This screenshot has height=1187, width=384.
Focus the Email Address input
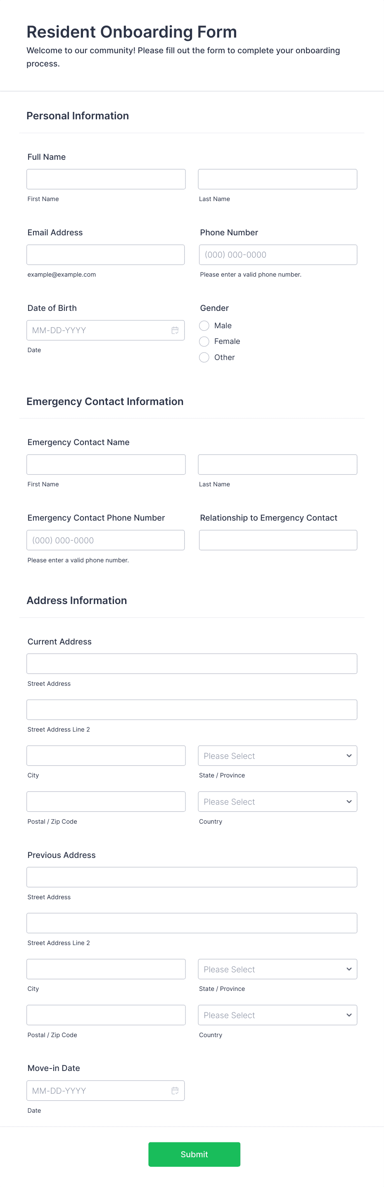[106, 254]
